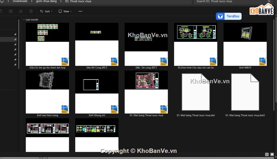Open the Sort dropdown
Image resolution: width=277 pixels, height=159 pixels.
point(46,11)
